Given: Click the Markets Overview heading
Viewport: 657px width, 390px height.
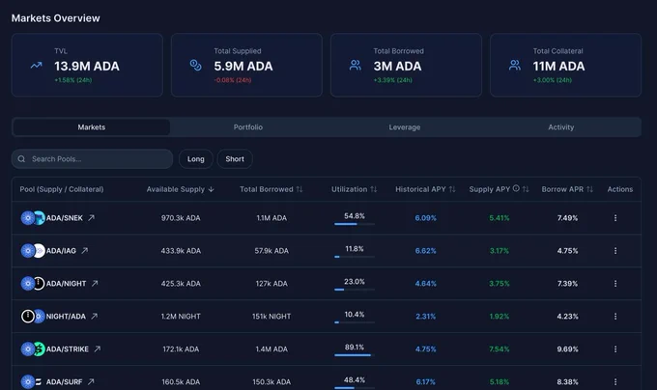Looking at the screenshot, I should [56, 18].
